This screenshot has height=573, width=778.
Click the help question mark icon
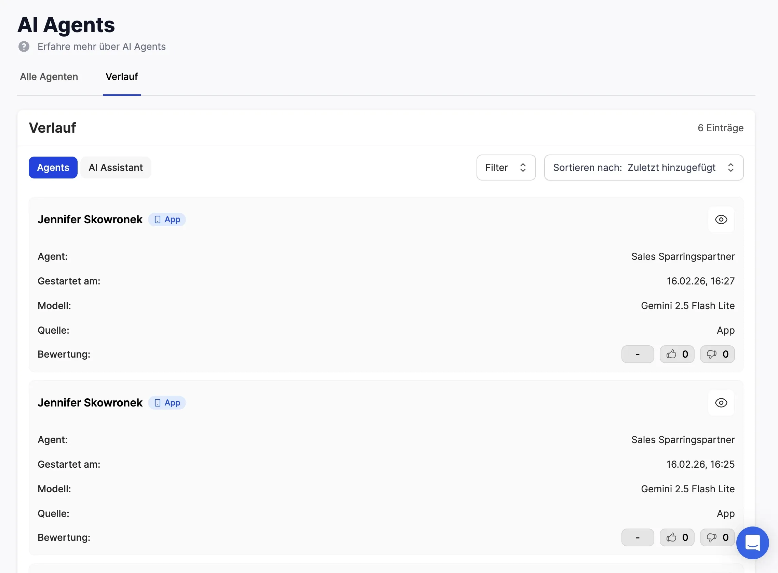pos(24,46)
